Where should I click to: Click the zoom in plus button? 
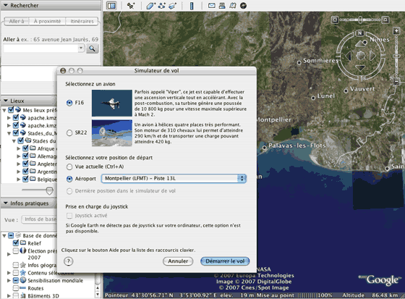pos(396,31)
